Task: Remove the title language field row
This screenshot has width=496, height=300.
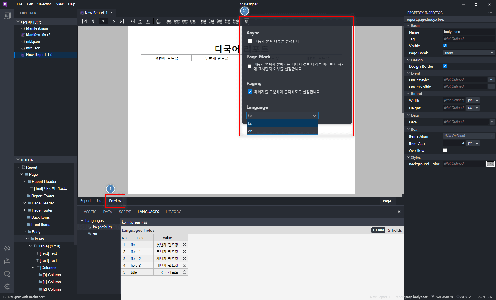Action: tap(185, 272)
